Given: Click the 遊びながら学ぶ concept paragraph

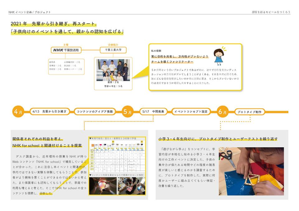Looking at the screenshot, I should [x=186, y=167].
